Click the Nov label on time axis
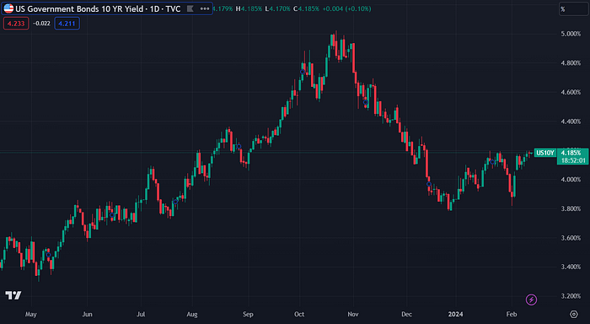This screenshot has height=324, width=590. [x=353, y=314]
